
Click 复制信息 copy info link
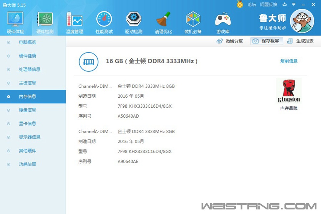coord(289,61)
